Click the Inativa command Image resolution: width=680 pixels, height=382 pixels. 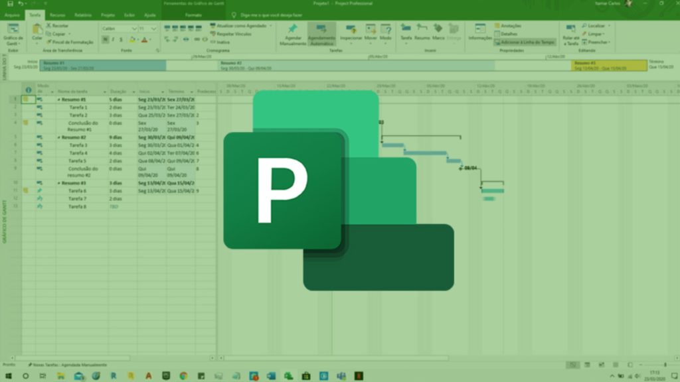point(220,42)
